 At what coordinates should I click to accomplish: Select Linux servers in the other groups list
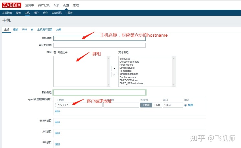click(x=127, y=68)
